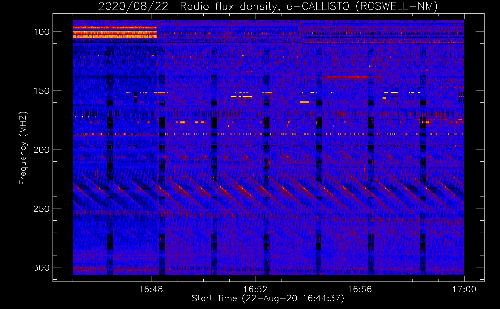Click the 16:52 time tick label

coord(255,290)
